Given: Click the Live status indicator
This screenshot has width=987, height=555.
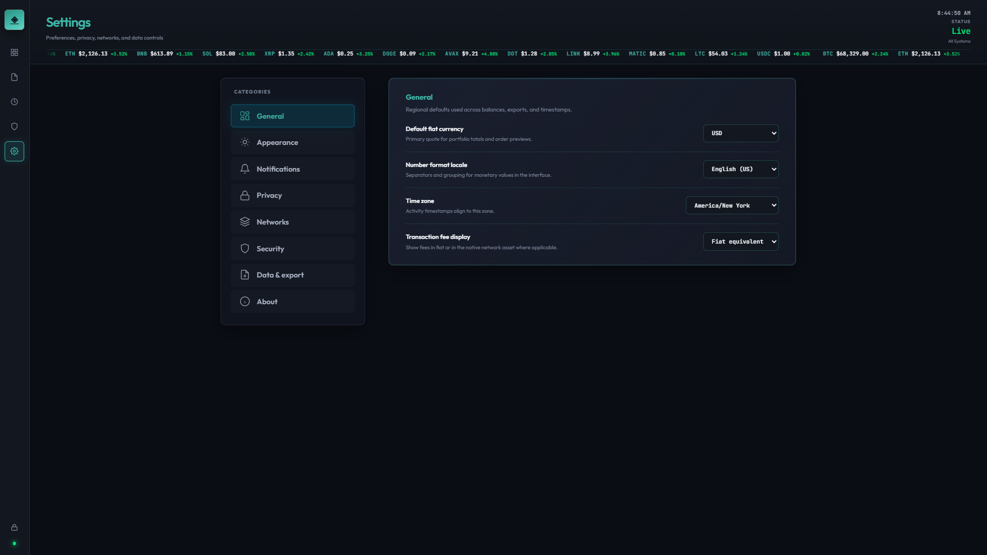Looking at the screenshot, I should click(960, 31).
